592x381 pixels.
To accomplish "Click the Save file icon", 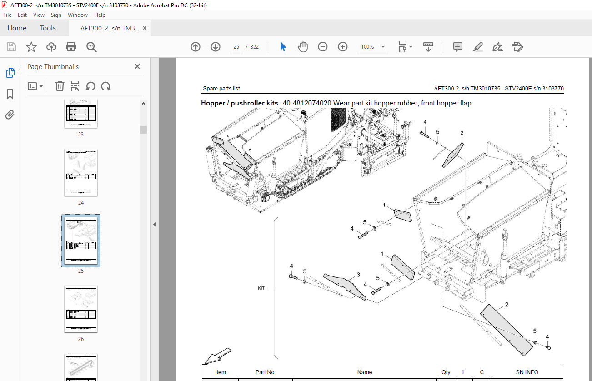I will tap(11, 47).
